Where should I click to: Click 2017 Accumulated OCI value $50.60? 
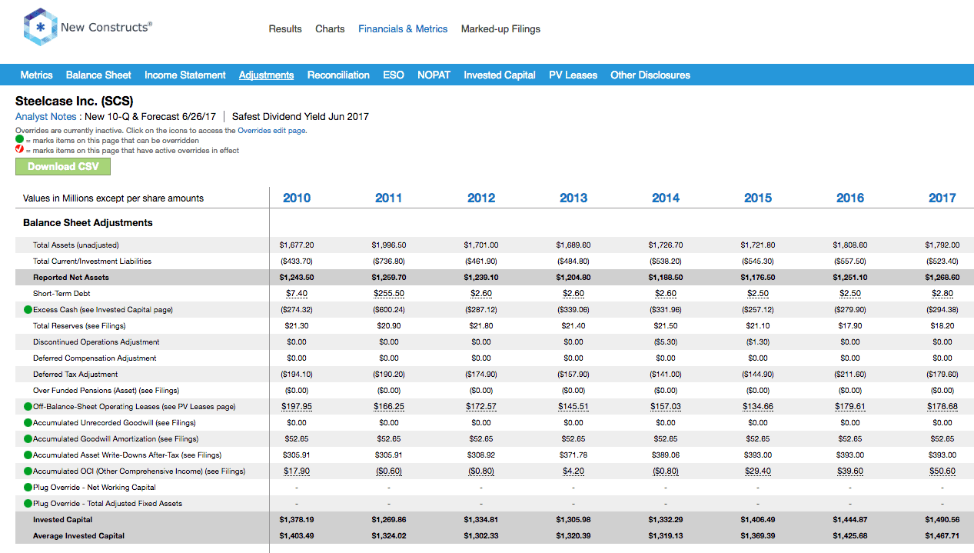pyautogui.click(x=942, y=471)
